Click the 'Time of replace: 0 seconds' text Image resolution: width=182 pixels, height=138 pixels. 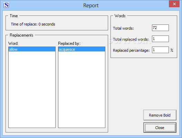coord(33,24)
